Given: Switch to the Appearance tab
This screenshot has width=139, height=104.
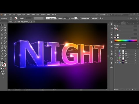Looking at the screenshot, I should click(123, 48).
